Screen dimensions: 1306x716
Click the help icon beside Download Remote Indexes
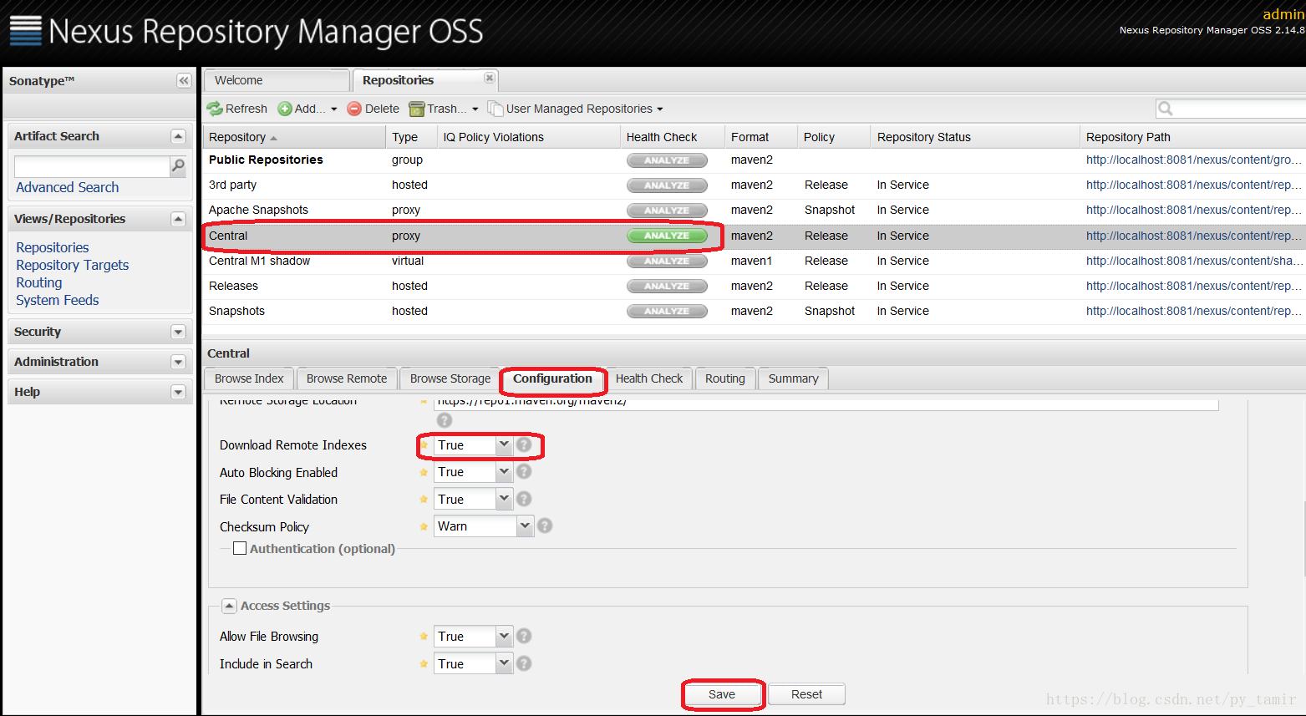click(524, 444)
